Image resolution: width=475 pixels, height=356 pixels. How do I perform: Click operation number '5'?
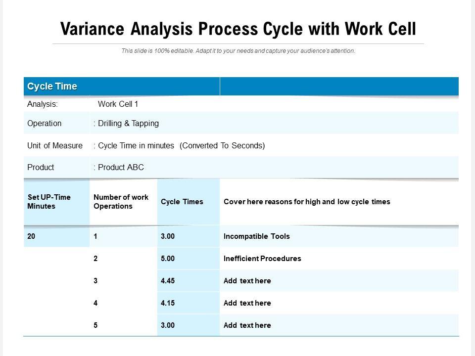95,325
